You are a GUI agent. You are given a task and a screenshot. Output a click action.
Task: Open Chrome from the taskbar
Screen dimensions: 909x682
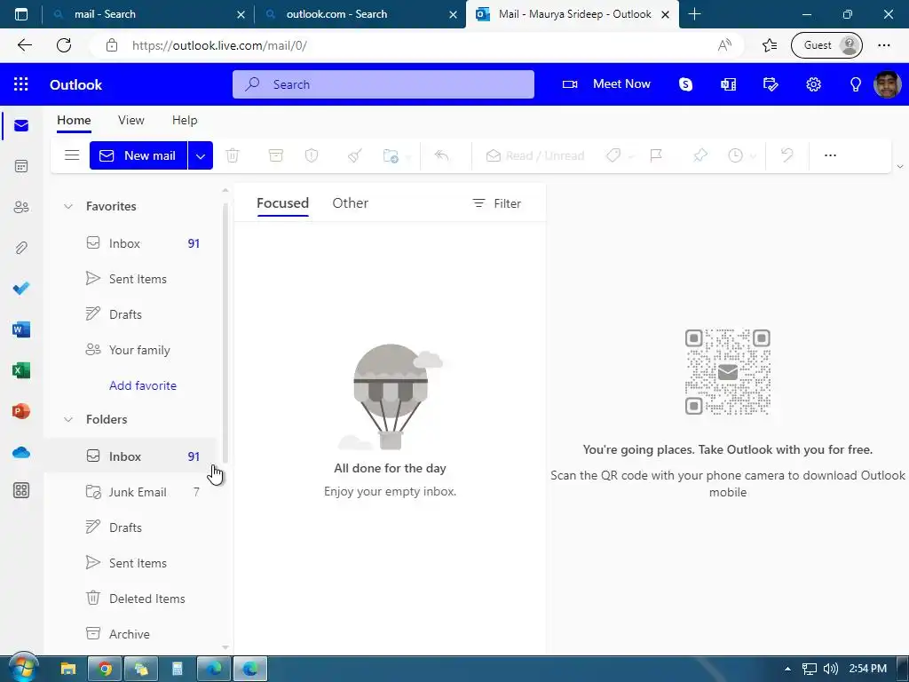click(x=105, y=670)
